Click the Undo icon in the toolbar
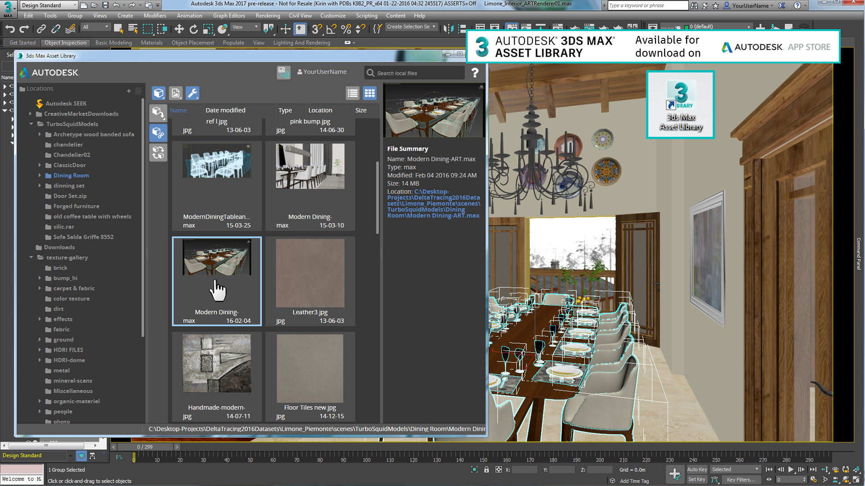Screen dimensions: 865x486 (10, 28)
